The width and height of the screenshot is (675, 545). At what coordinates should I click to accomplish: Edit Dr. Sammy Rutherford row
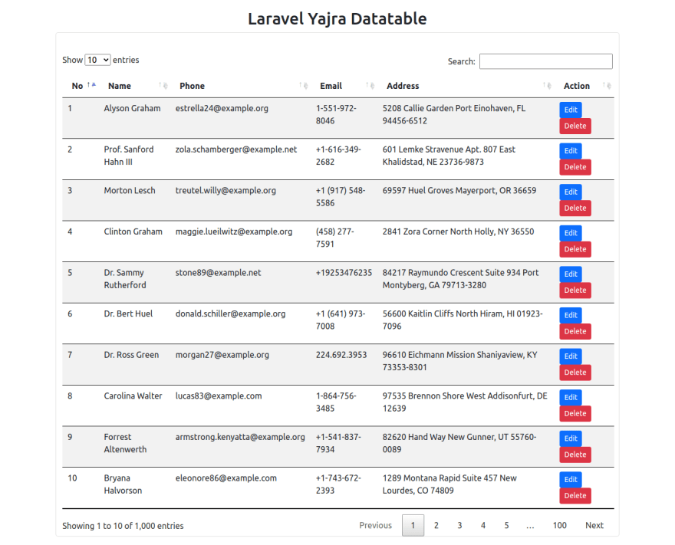point(571,274)
